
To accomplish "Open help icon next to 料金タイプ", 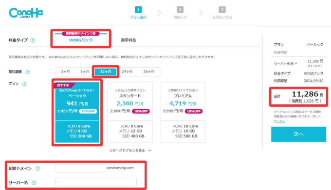I will click(x=33, y=40).
